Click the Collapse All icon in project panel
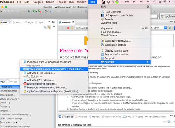Screen dimensions: 175x128 [45, 28]
